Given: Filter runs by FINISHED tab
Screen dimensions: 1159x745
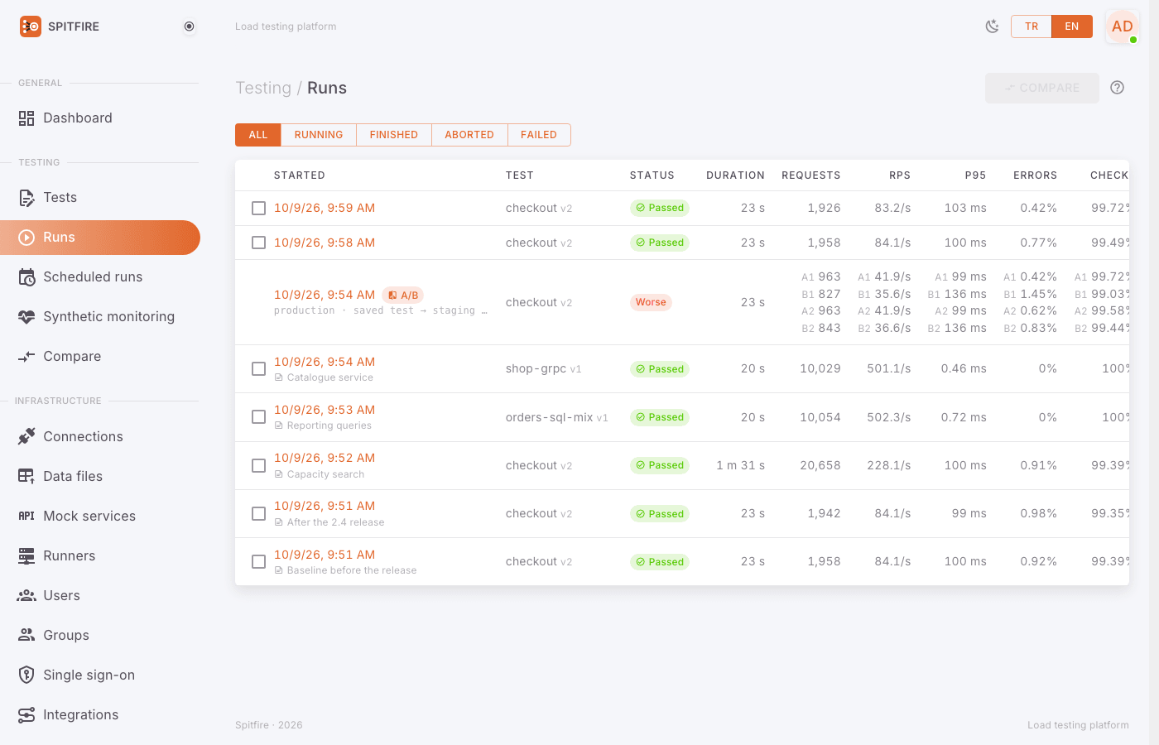Looking at the screenshot, I should click(x=394, y=135).
